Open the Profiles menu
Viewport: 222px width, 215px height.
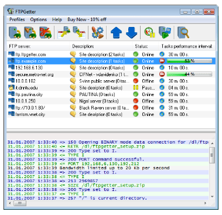point(17,19)
